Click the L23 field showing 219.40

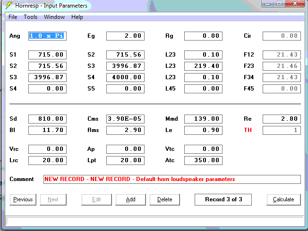tap(203, 66)
